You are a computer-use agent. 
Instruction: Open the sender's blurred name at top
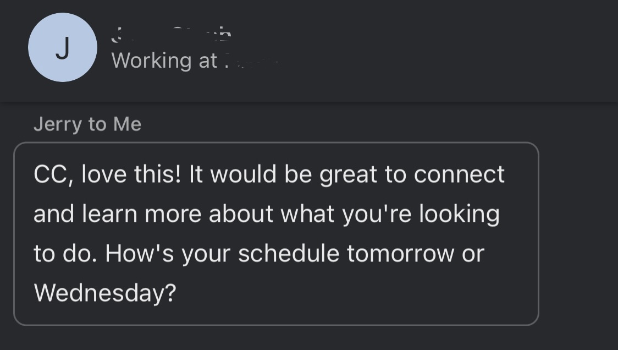pos(171,35)
